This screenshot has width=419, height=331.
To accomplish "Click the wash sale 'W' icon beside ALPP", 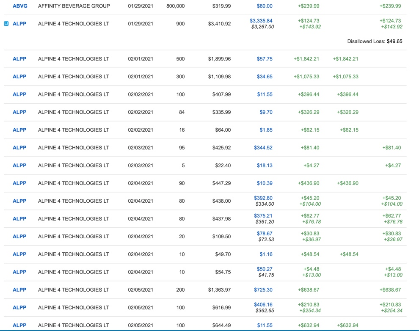I will click(x=6, y=24).
